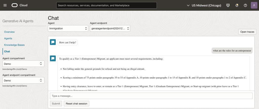
Task: Focus the top search resources bar
Action: pos(106,5)
